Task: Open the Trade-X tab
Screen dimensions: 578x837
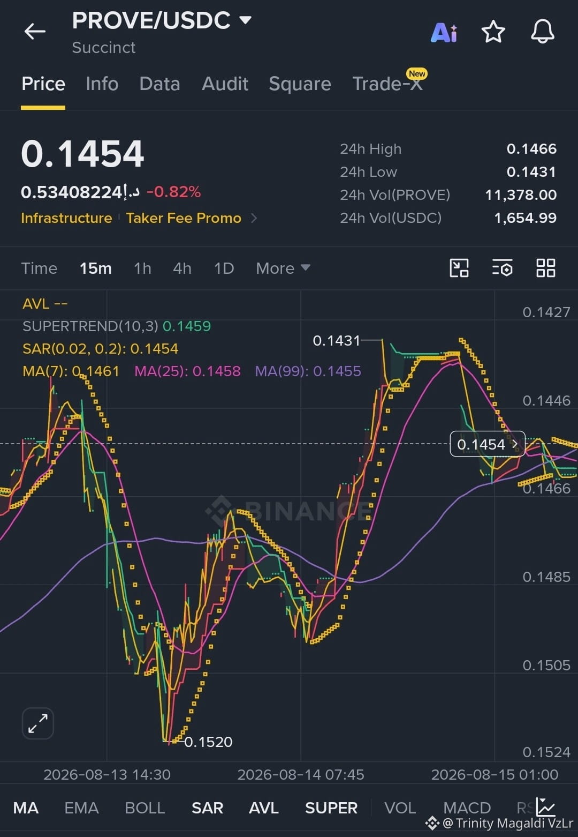Action: tap(388, 83)
